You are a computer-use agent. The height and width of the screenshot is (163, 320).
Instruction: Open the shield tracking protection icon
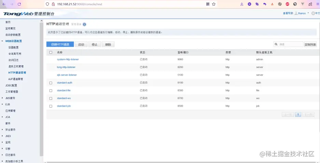(x=47, y=4)
